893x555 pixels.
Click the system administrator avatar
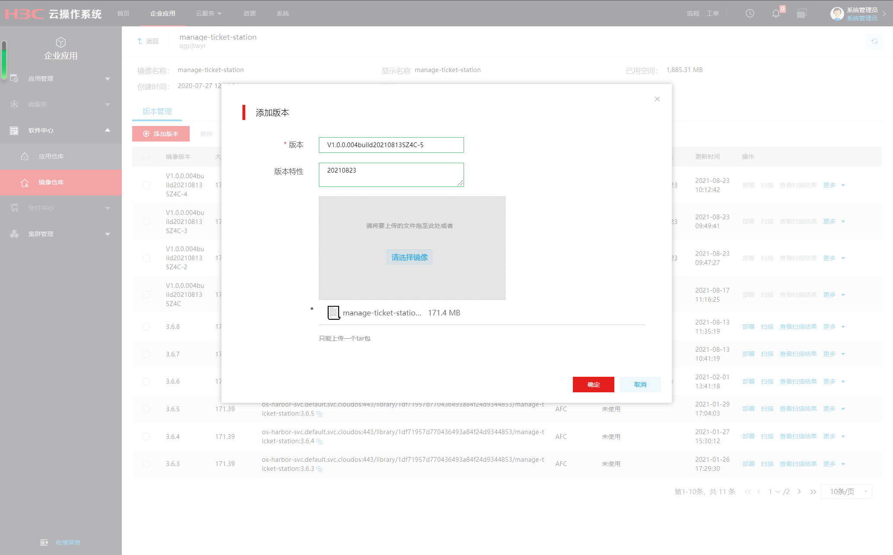tap(837, 13)
